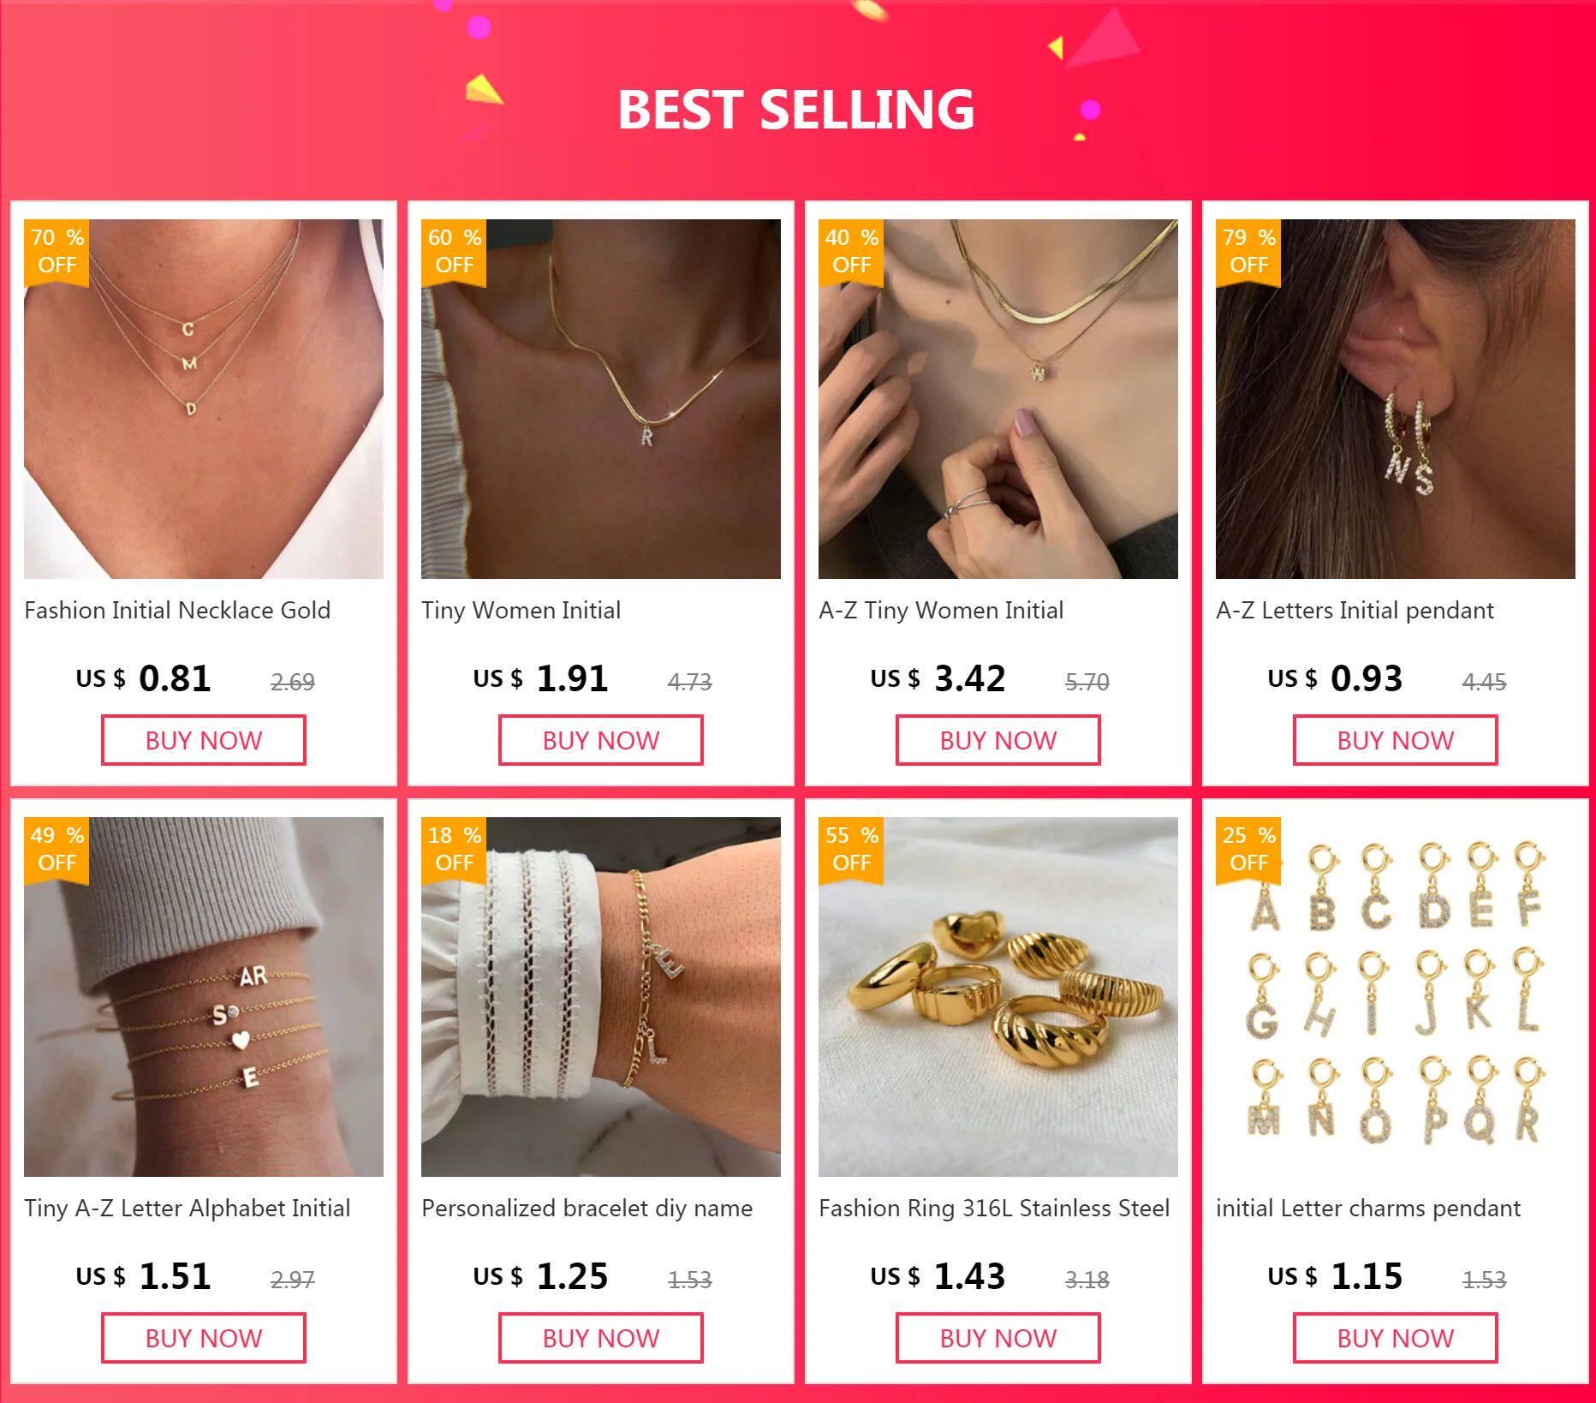
Task: Open the C M D layered necklace photo
Action: coord(204,399)
